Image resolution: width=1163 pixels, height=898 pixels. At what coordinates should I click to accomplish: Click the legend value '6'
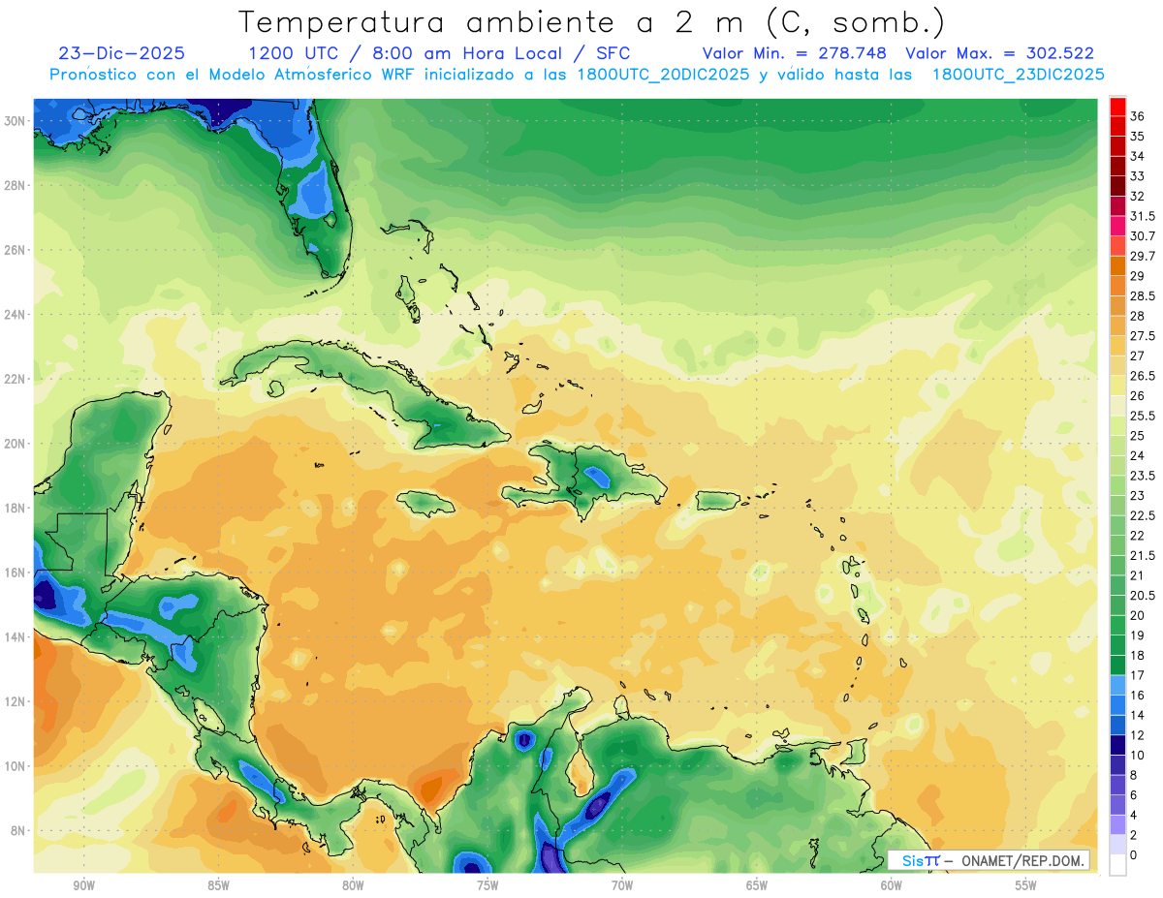point(1135,794)
